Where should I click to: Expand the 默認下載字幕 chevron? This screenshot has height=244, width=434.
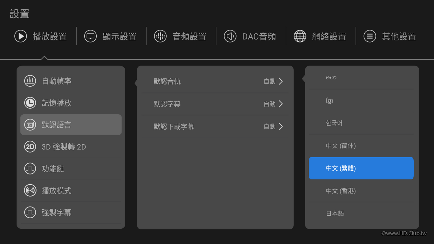281,126
